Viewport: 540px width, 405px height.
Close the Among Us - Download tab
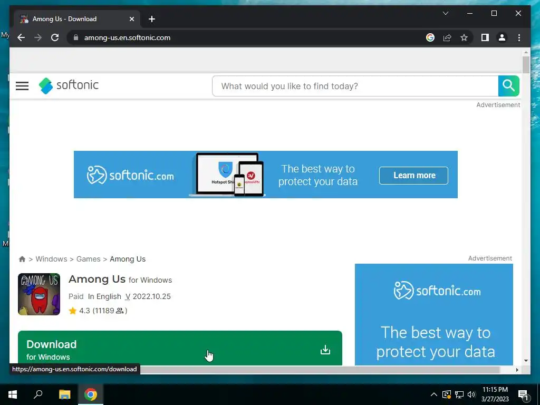pyautogui.click(x=131, y=19)
